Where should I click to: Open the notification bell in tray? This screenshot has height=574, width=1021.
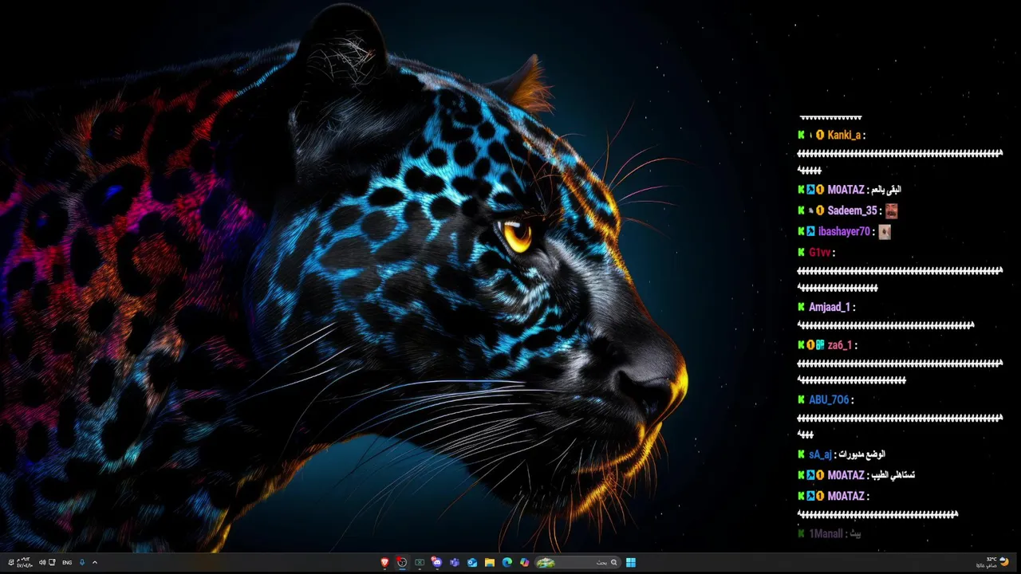(11, 562)
